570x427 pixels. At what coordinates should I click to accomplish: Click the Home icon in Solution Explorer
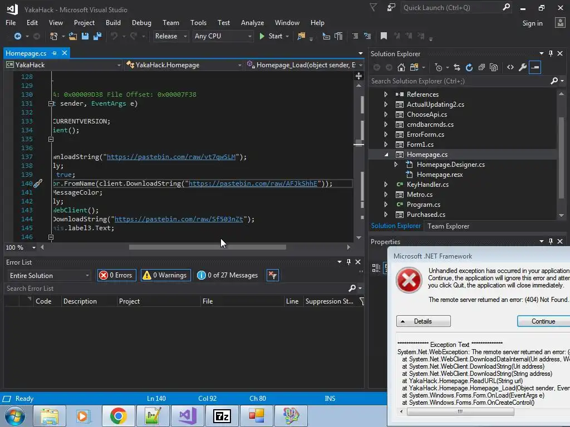click(401, 67)
